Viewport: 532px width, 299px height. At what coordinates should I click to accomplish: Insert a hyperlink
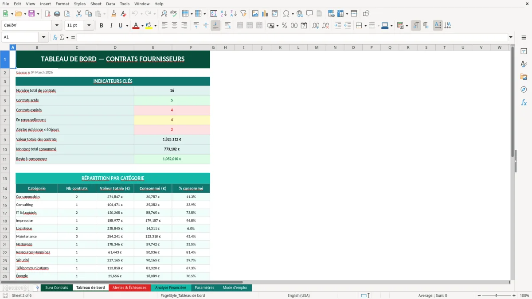click(300, 14)
